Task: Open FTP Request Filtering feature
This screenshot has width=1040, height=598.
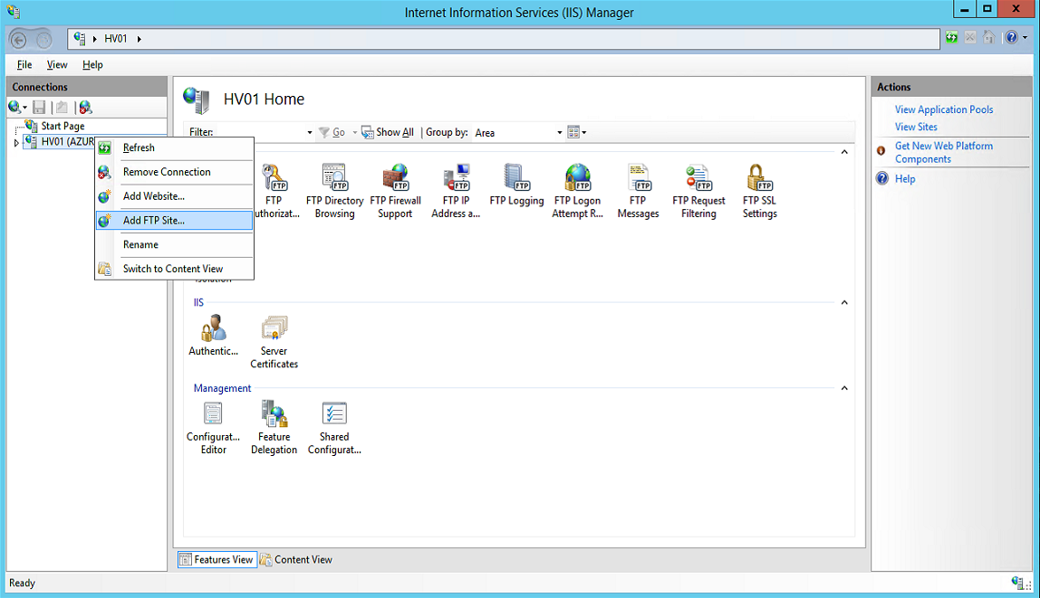Action: pyautogui.click(x=698, y=190)
